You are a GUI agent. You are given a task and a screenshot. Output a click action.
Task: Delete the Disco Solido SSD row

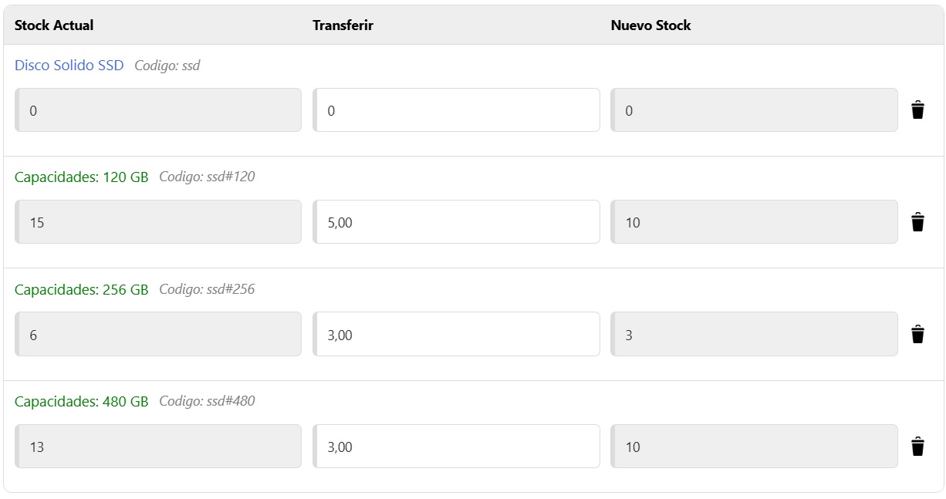click(x=917, y=110)
